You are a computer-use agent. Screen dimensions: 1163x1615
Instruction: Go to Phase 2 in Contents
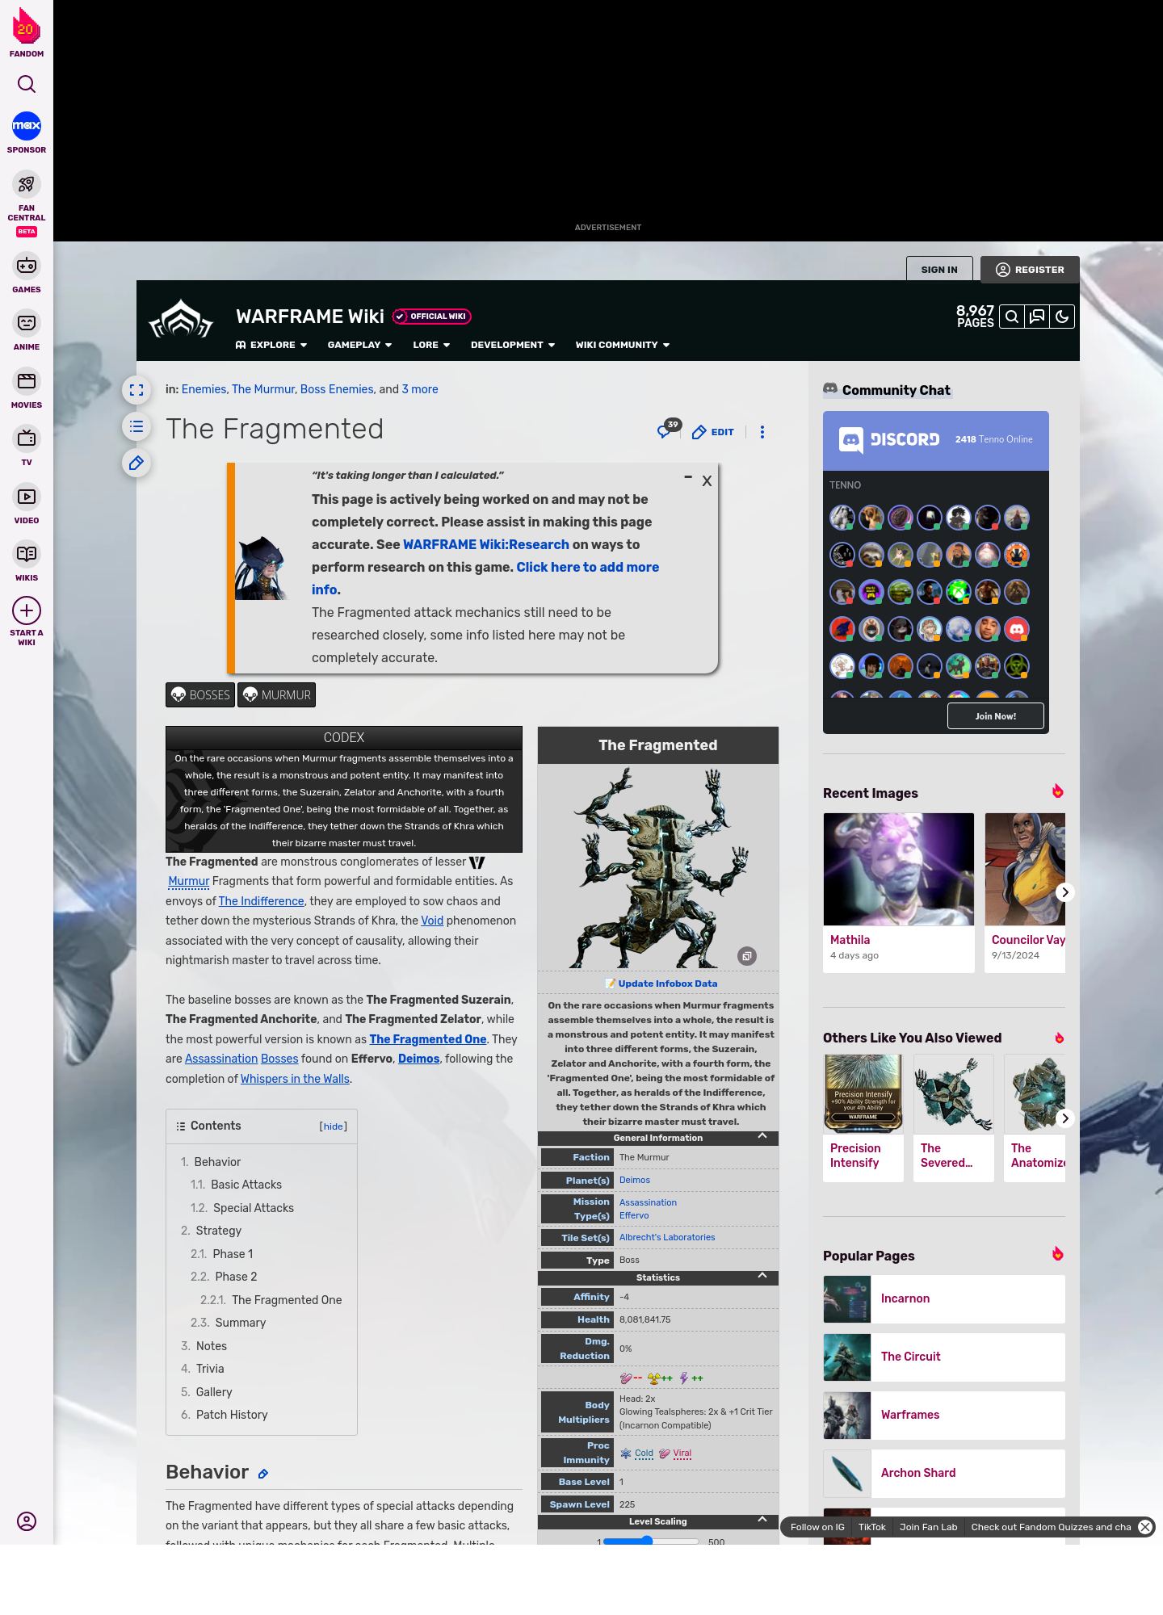236,1277
